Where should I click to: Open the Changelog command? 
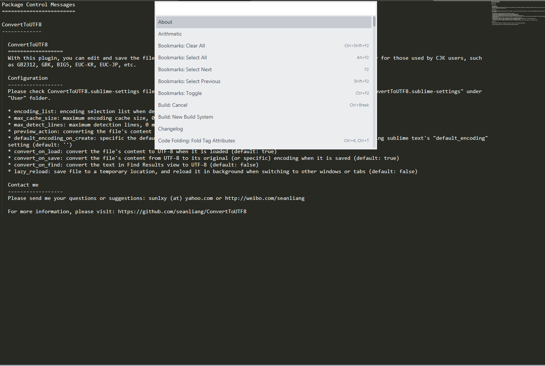(264, 129)
